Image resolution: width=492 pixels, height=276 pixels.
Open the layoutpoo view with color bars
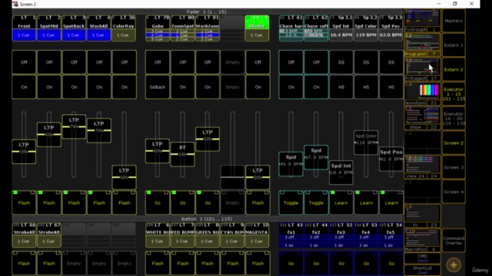pos(422,94)
